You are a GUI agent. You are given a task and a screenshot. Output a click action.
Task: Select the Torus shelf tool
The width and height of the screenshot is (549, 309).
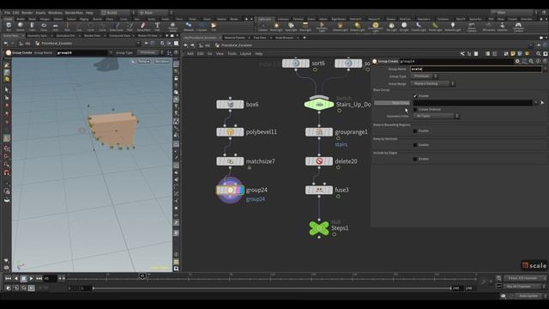point(44,27)
